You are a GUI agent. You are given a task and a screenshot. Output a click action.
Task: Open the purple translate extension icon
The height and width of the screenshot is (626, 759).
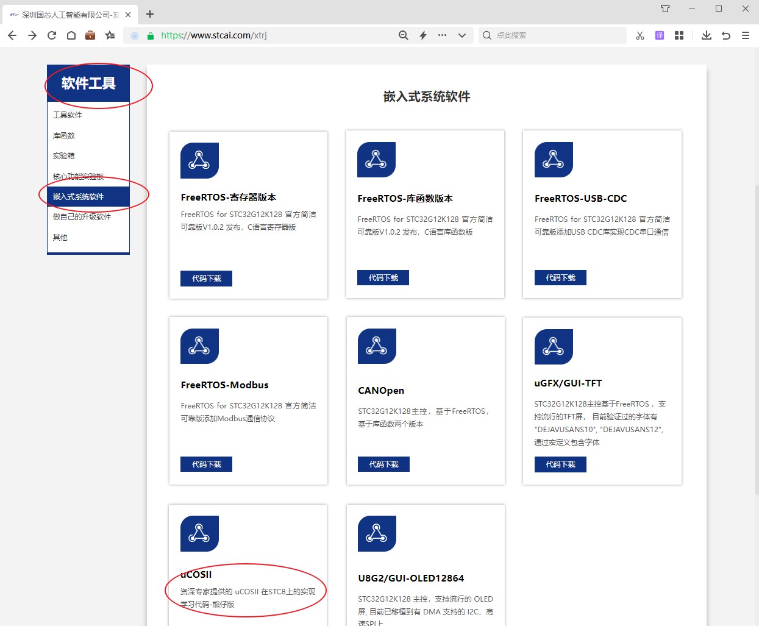click(x=660, y=35)
